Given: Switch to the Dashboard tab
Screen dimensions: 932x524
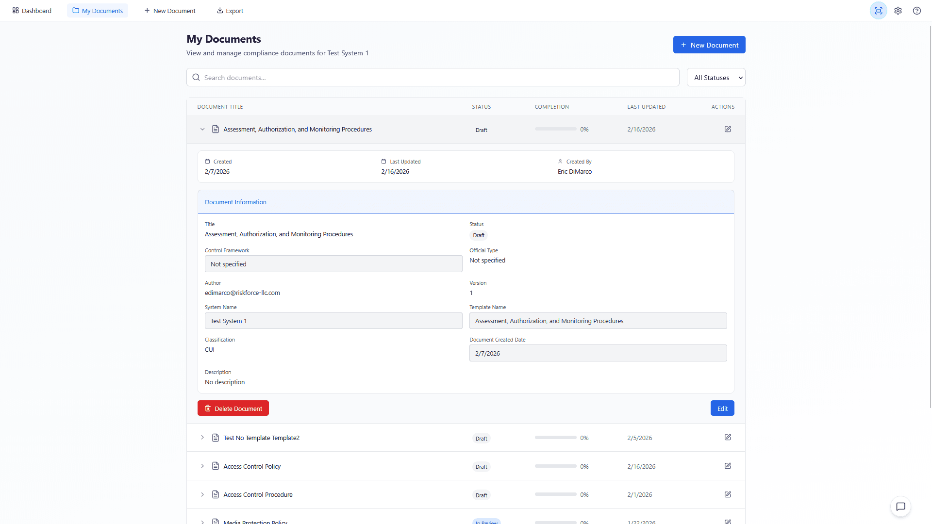Looking at the screenshot, I should click(32, 10).
